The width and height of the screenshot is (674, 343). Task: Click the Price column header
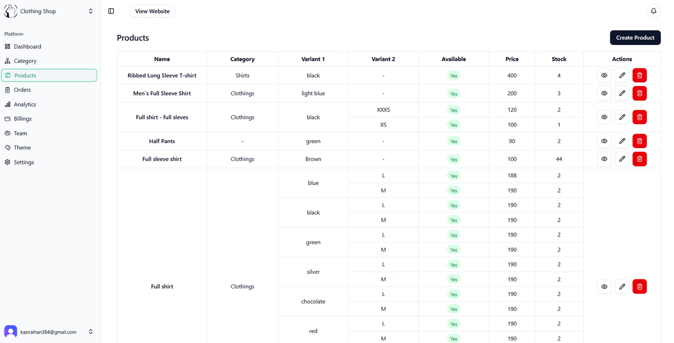click(512, 59)
